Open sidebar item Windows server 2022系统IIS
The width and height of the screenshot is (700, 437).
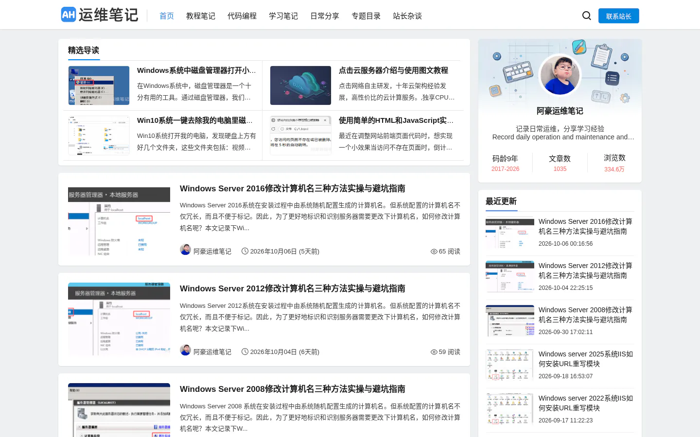click(x=585, y=403)
